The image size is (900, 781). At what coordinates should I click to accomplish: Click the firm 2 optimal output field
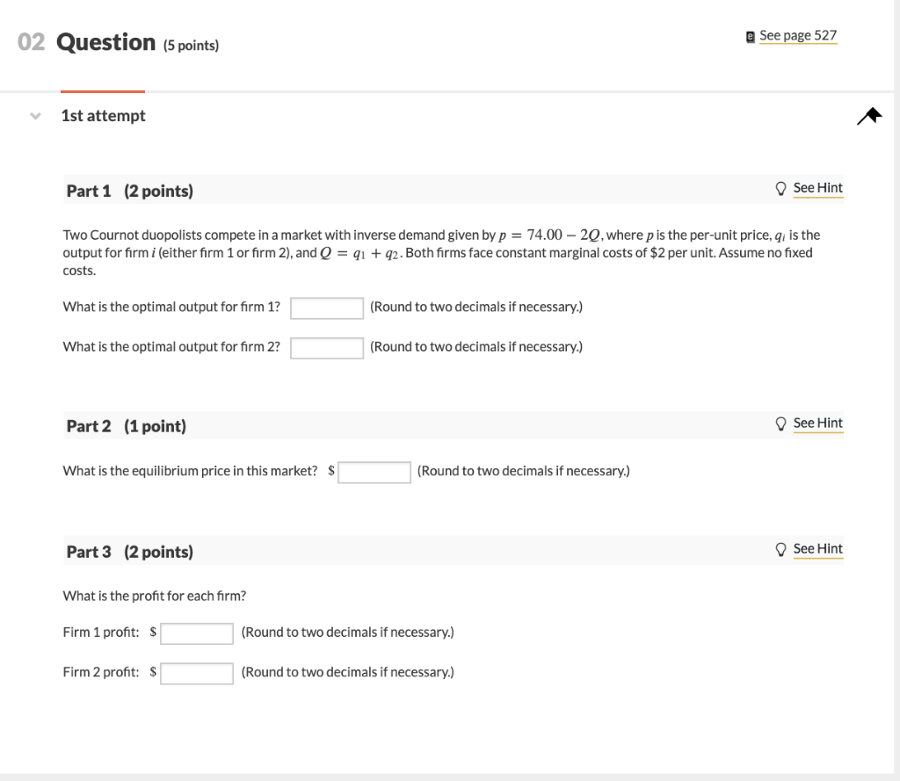[x=327, y=348]
